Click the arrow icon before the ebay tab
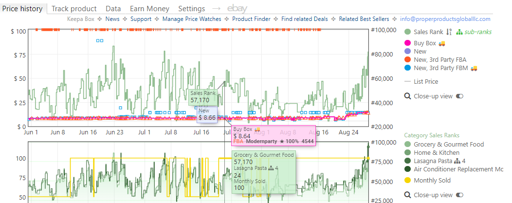512x203 pixels. tap(216, 8)
